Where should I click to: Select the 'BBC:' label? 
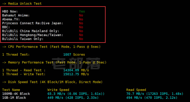pyautogui.click(x=6, y=27)
